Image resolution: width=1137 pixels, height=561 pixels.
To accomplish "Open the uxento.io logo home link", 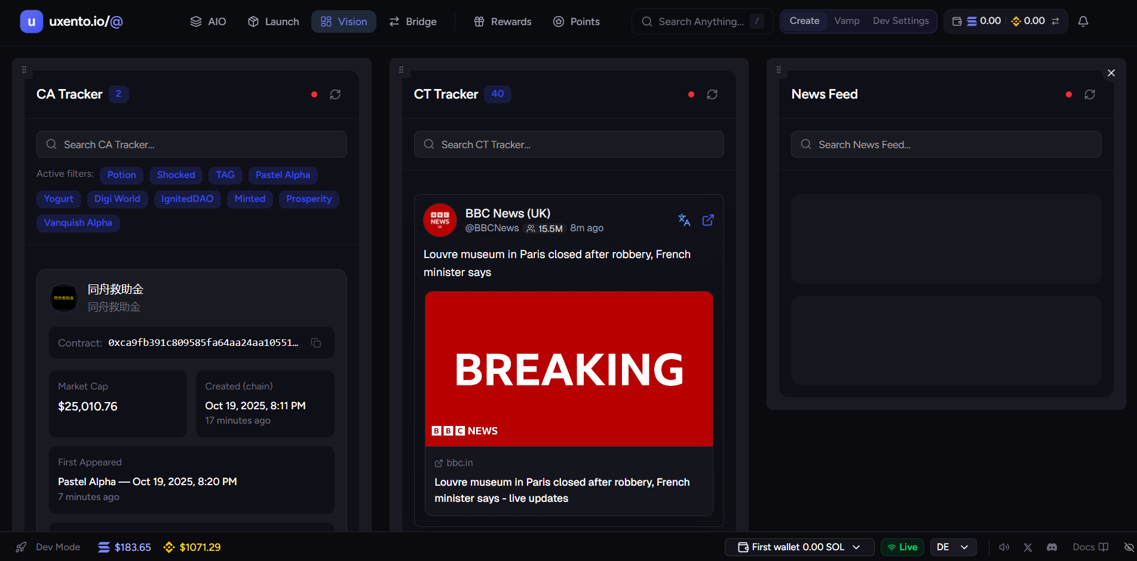I will point(72,22).
